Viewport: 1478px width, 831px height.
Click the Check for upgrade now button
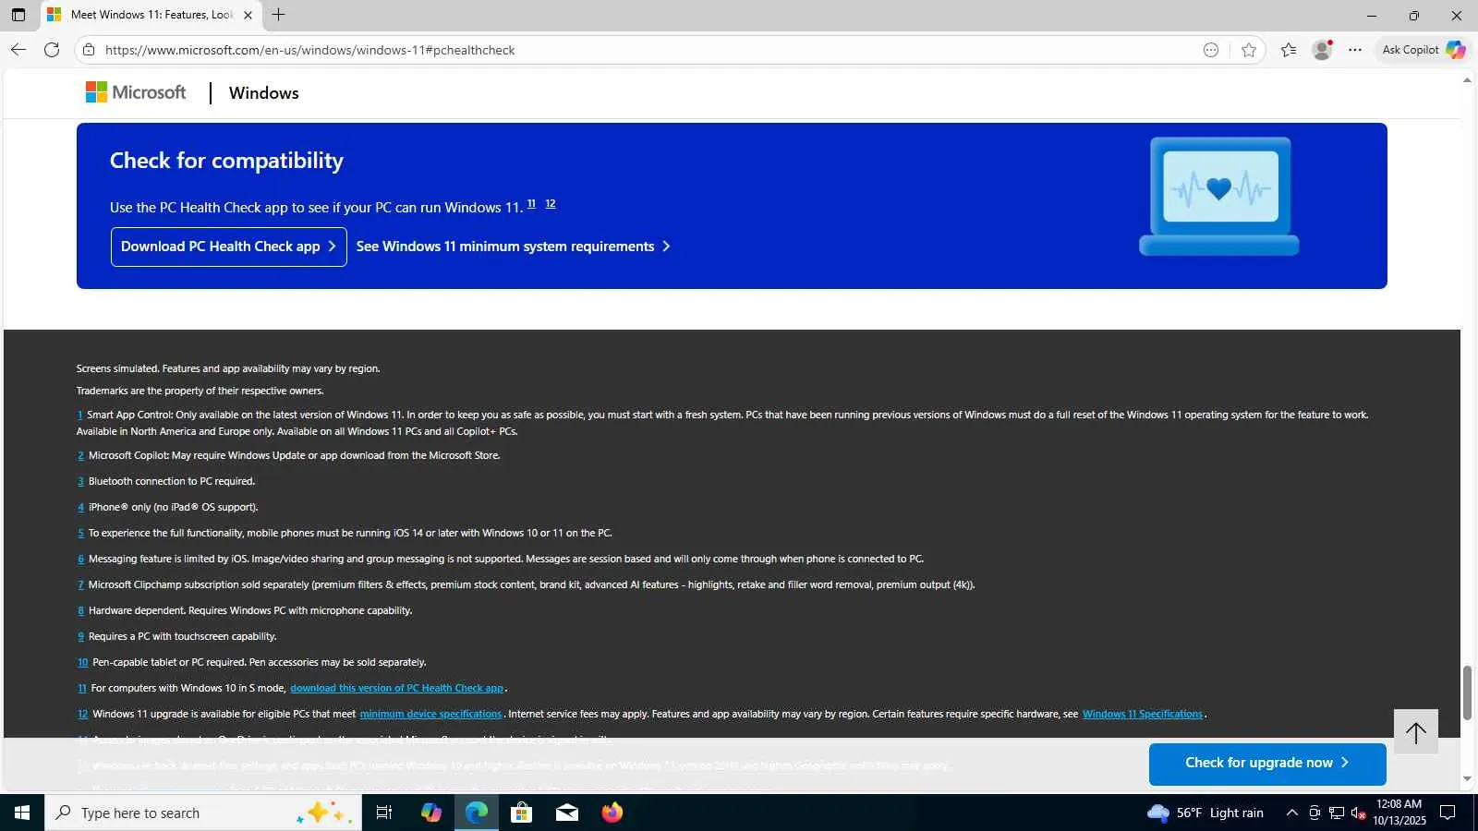click(1267, 763)
